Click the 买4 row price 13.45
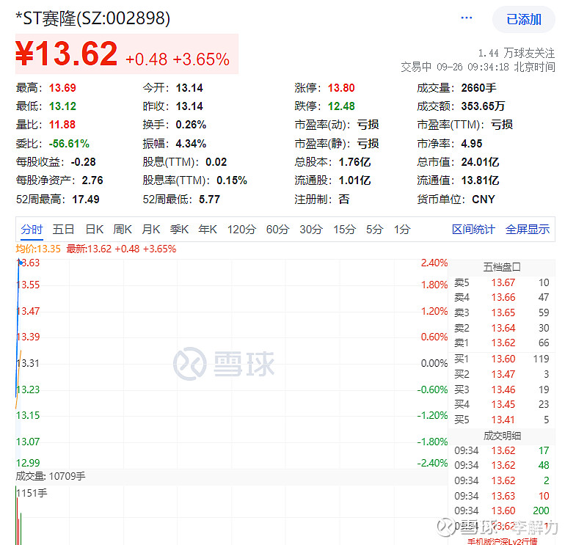The width and height of the screenshot is (576, 545). [x=503, y=404]
